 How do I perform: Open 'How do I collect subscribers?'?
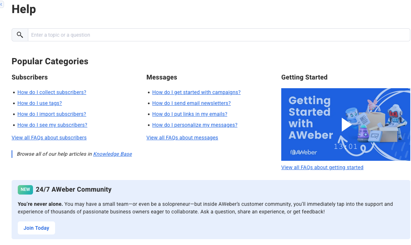51,92
